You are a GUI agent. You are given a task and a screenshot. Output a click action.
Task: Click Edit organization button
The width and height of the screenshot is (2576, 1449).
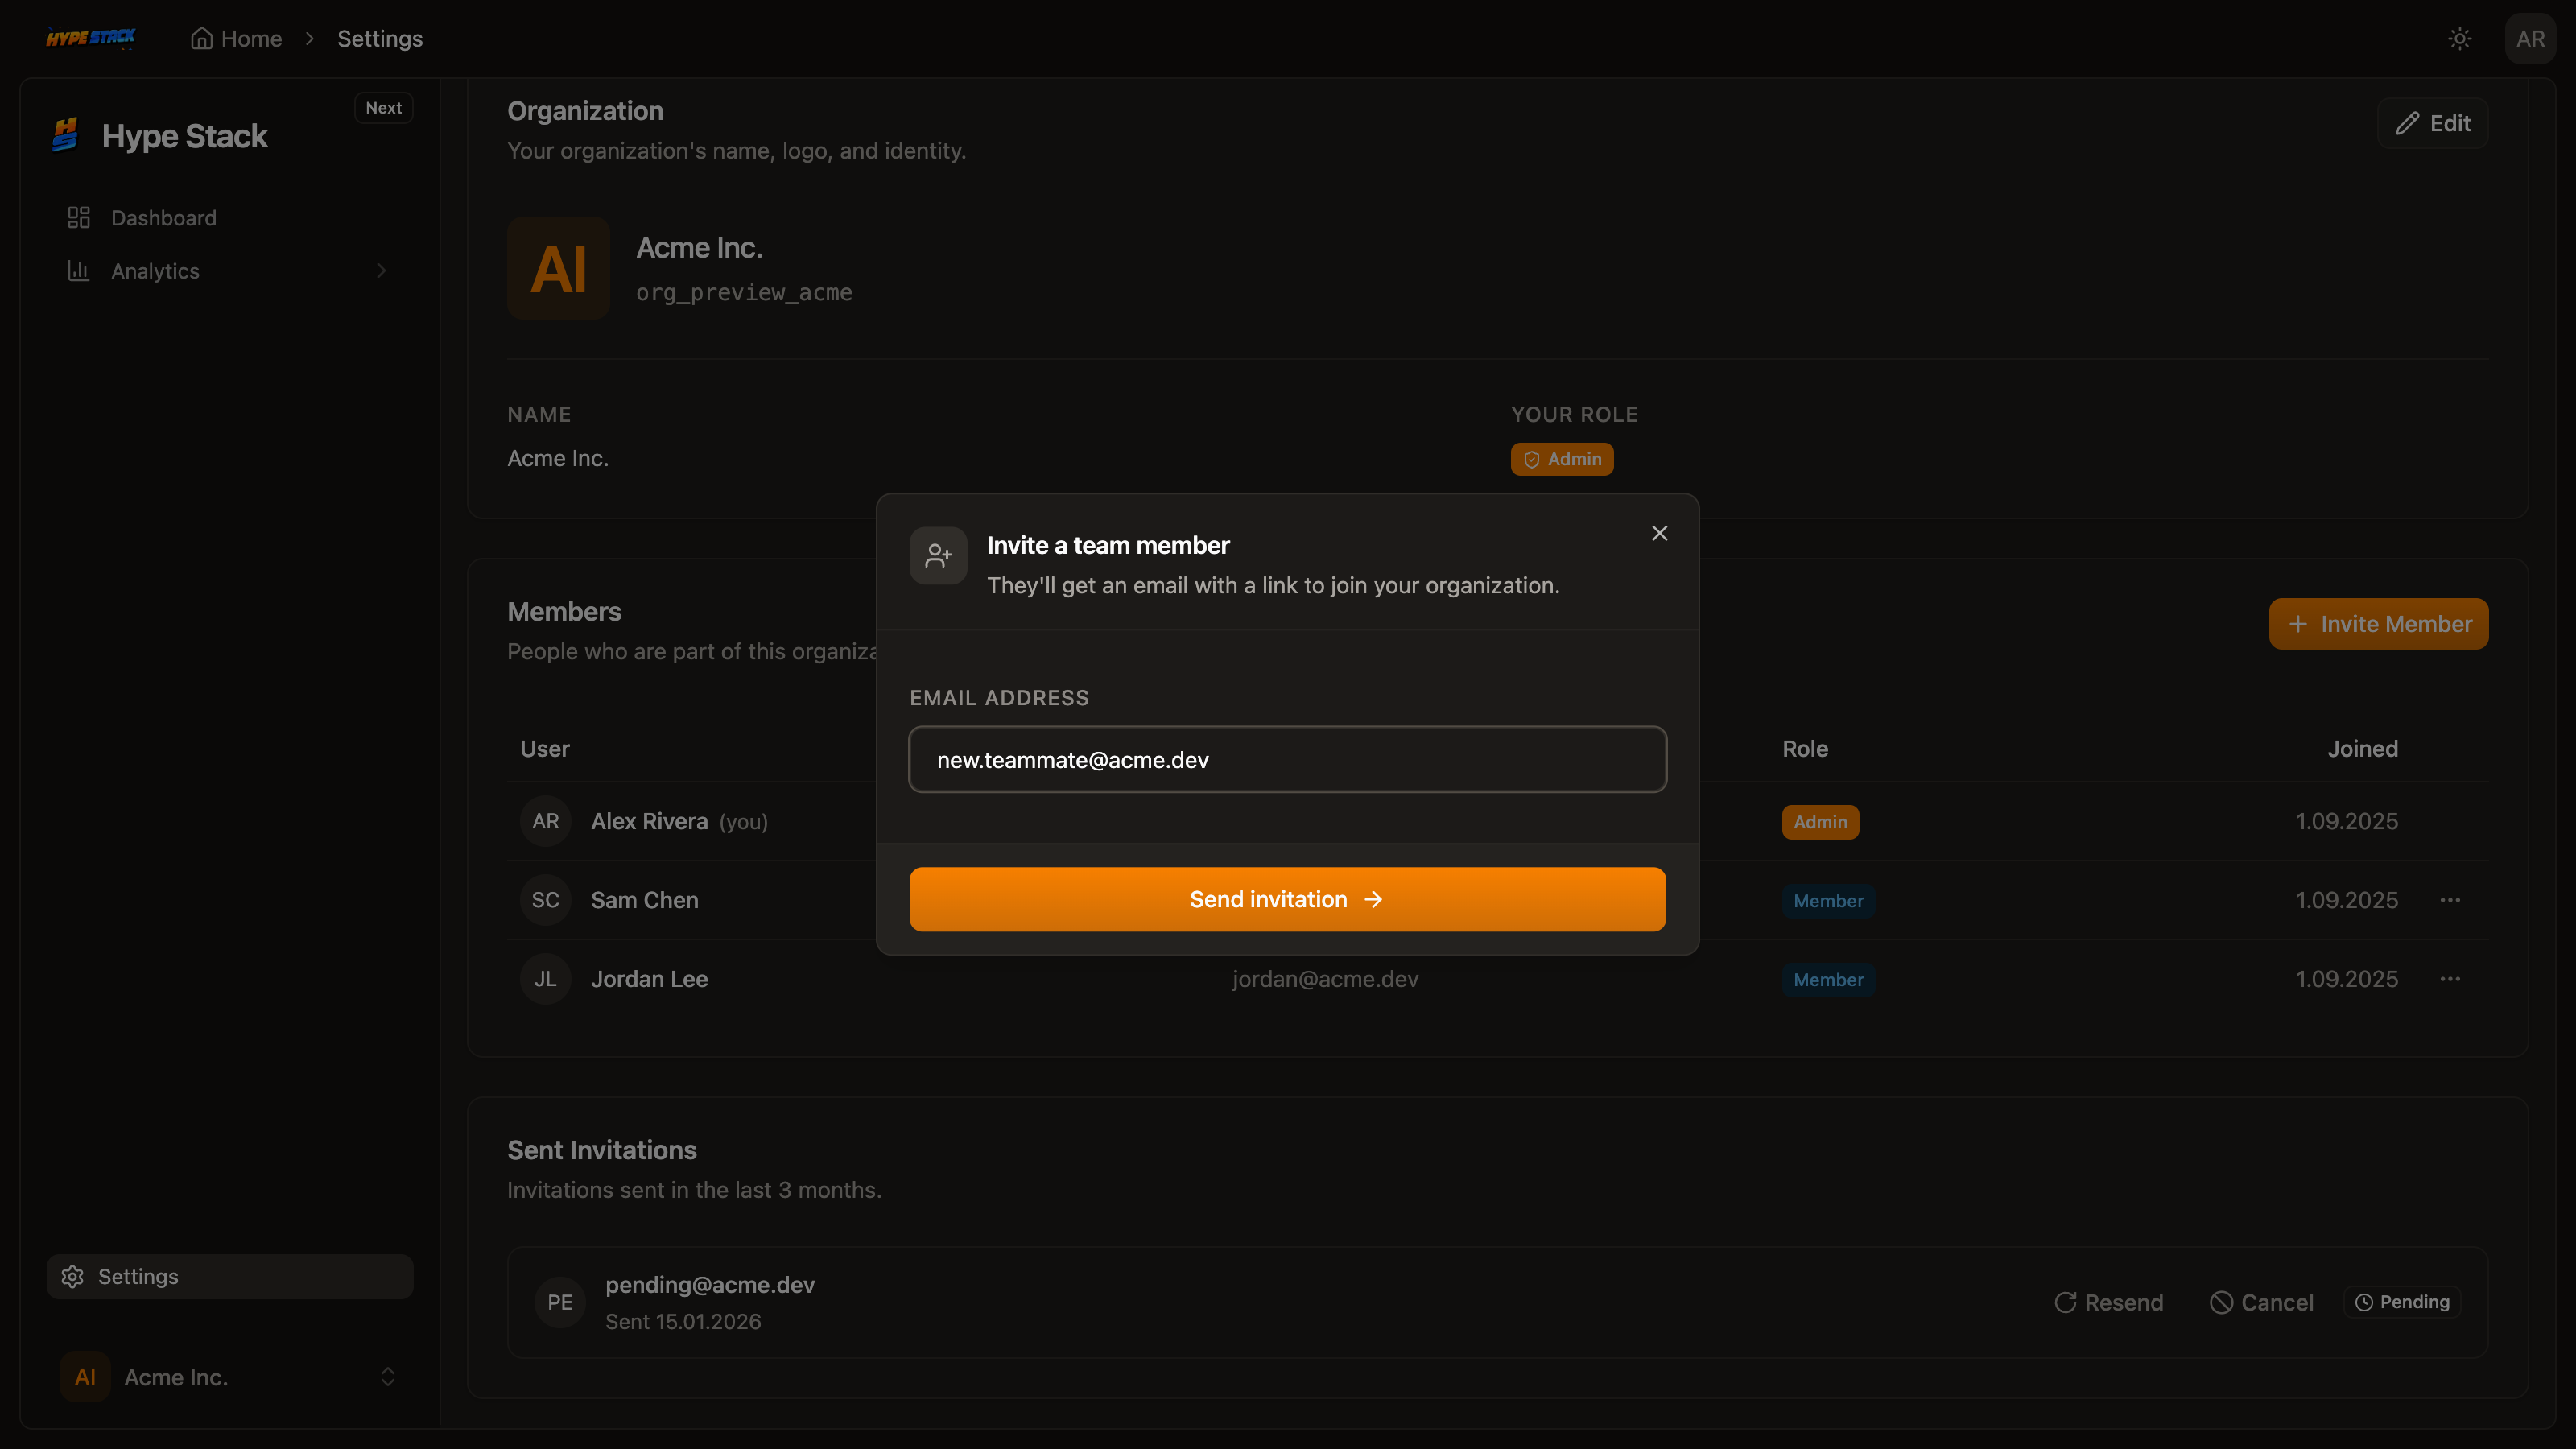click(2433, 123)
